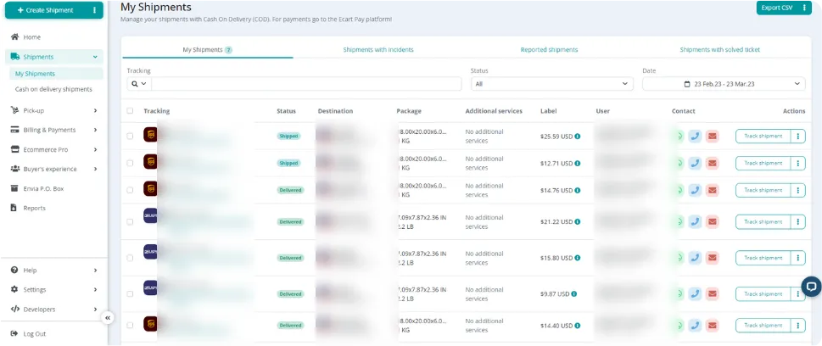This screenshot has width=822, height=346.
Task: Open the Help sidebar menu
Action: coord(54,270)
